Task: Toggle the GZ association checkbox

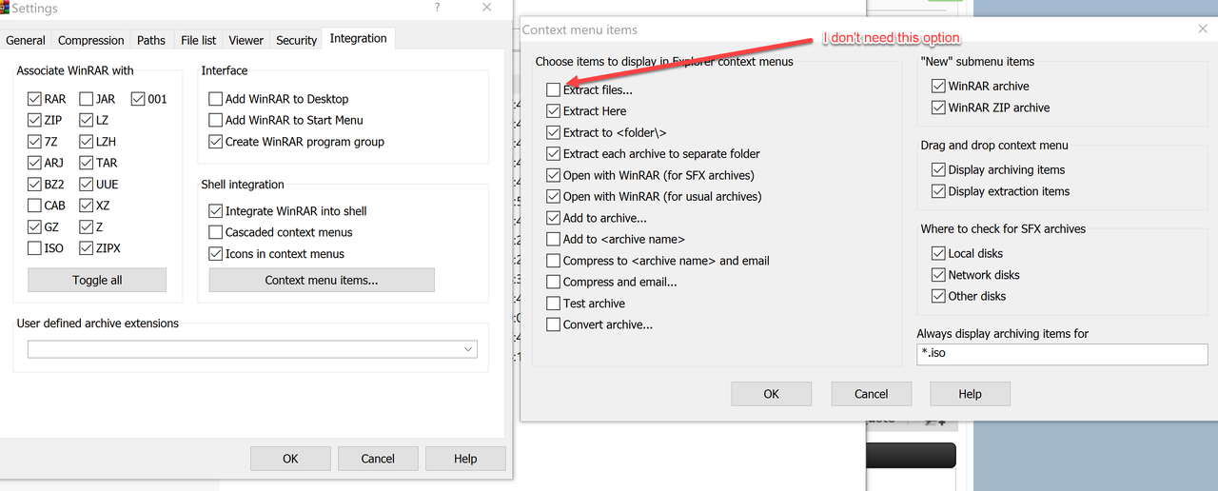Action: pos(34,227)
